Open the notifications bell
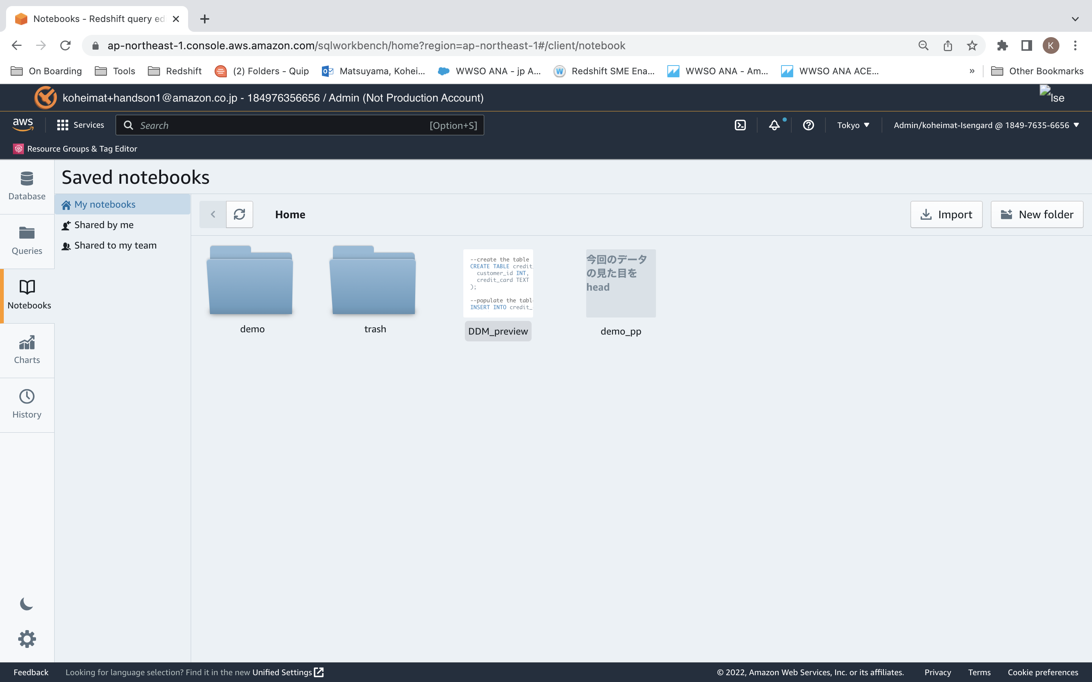This screenshot has width=1092, height=682. 774,125
